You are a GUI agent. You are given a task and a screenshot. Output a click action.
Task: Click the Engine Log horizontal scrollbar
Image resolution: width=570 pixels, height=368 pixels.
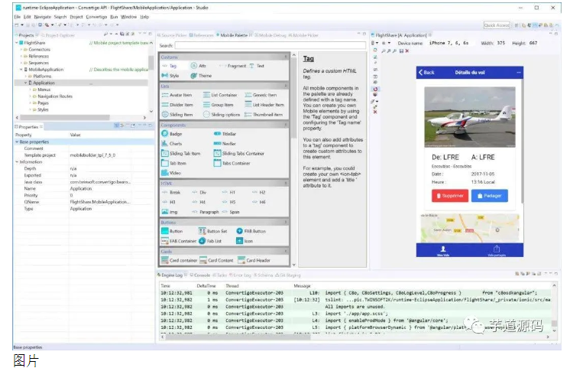click(238, 337)
